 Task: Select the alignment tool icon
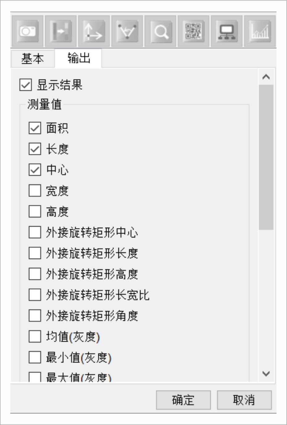[x=61, y=31]
